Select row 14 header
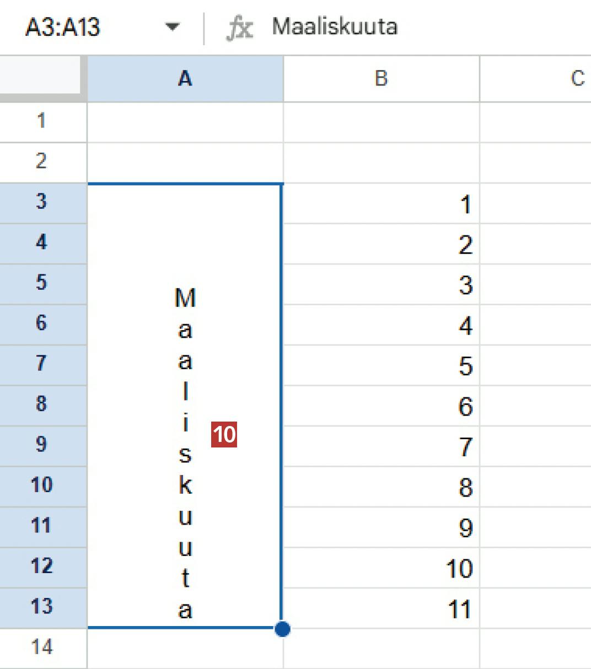Viewport: 591px width, 669px height. click(42, 648)
